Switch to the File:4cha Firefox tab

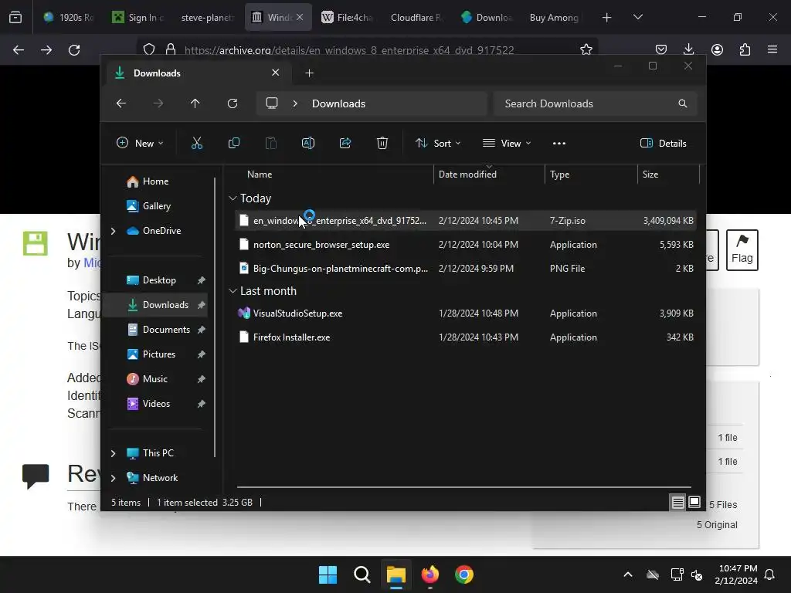pyautogui.click(x=348, y=18)
